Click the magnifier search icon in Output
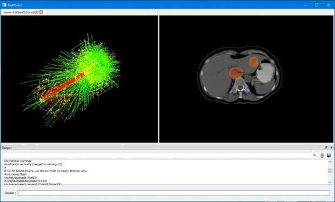 click(x=314, y=155)
